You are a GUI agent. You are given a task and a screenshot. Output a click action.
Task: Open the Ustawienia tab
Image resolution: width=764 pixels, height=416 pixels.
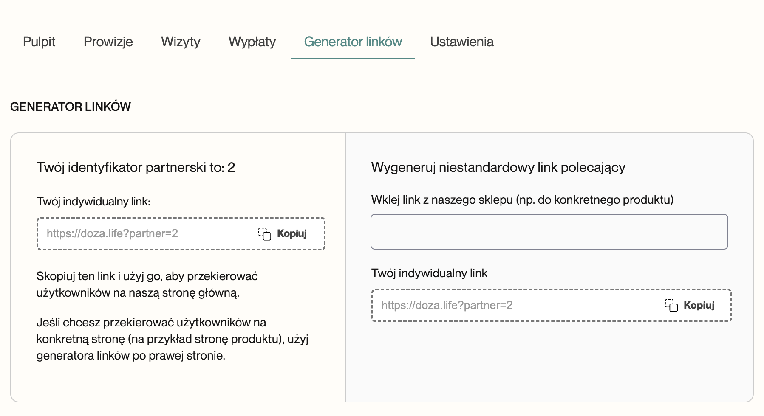[x=461, y=42]
